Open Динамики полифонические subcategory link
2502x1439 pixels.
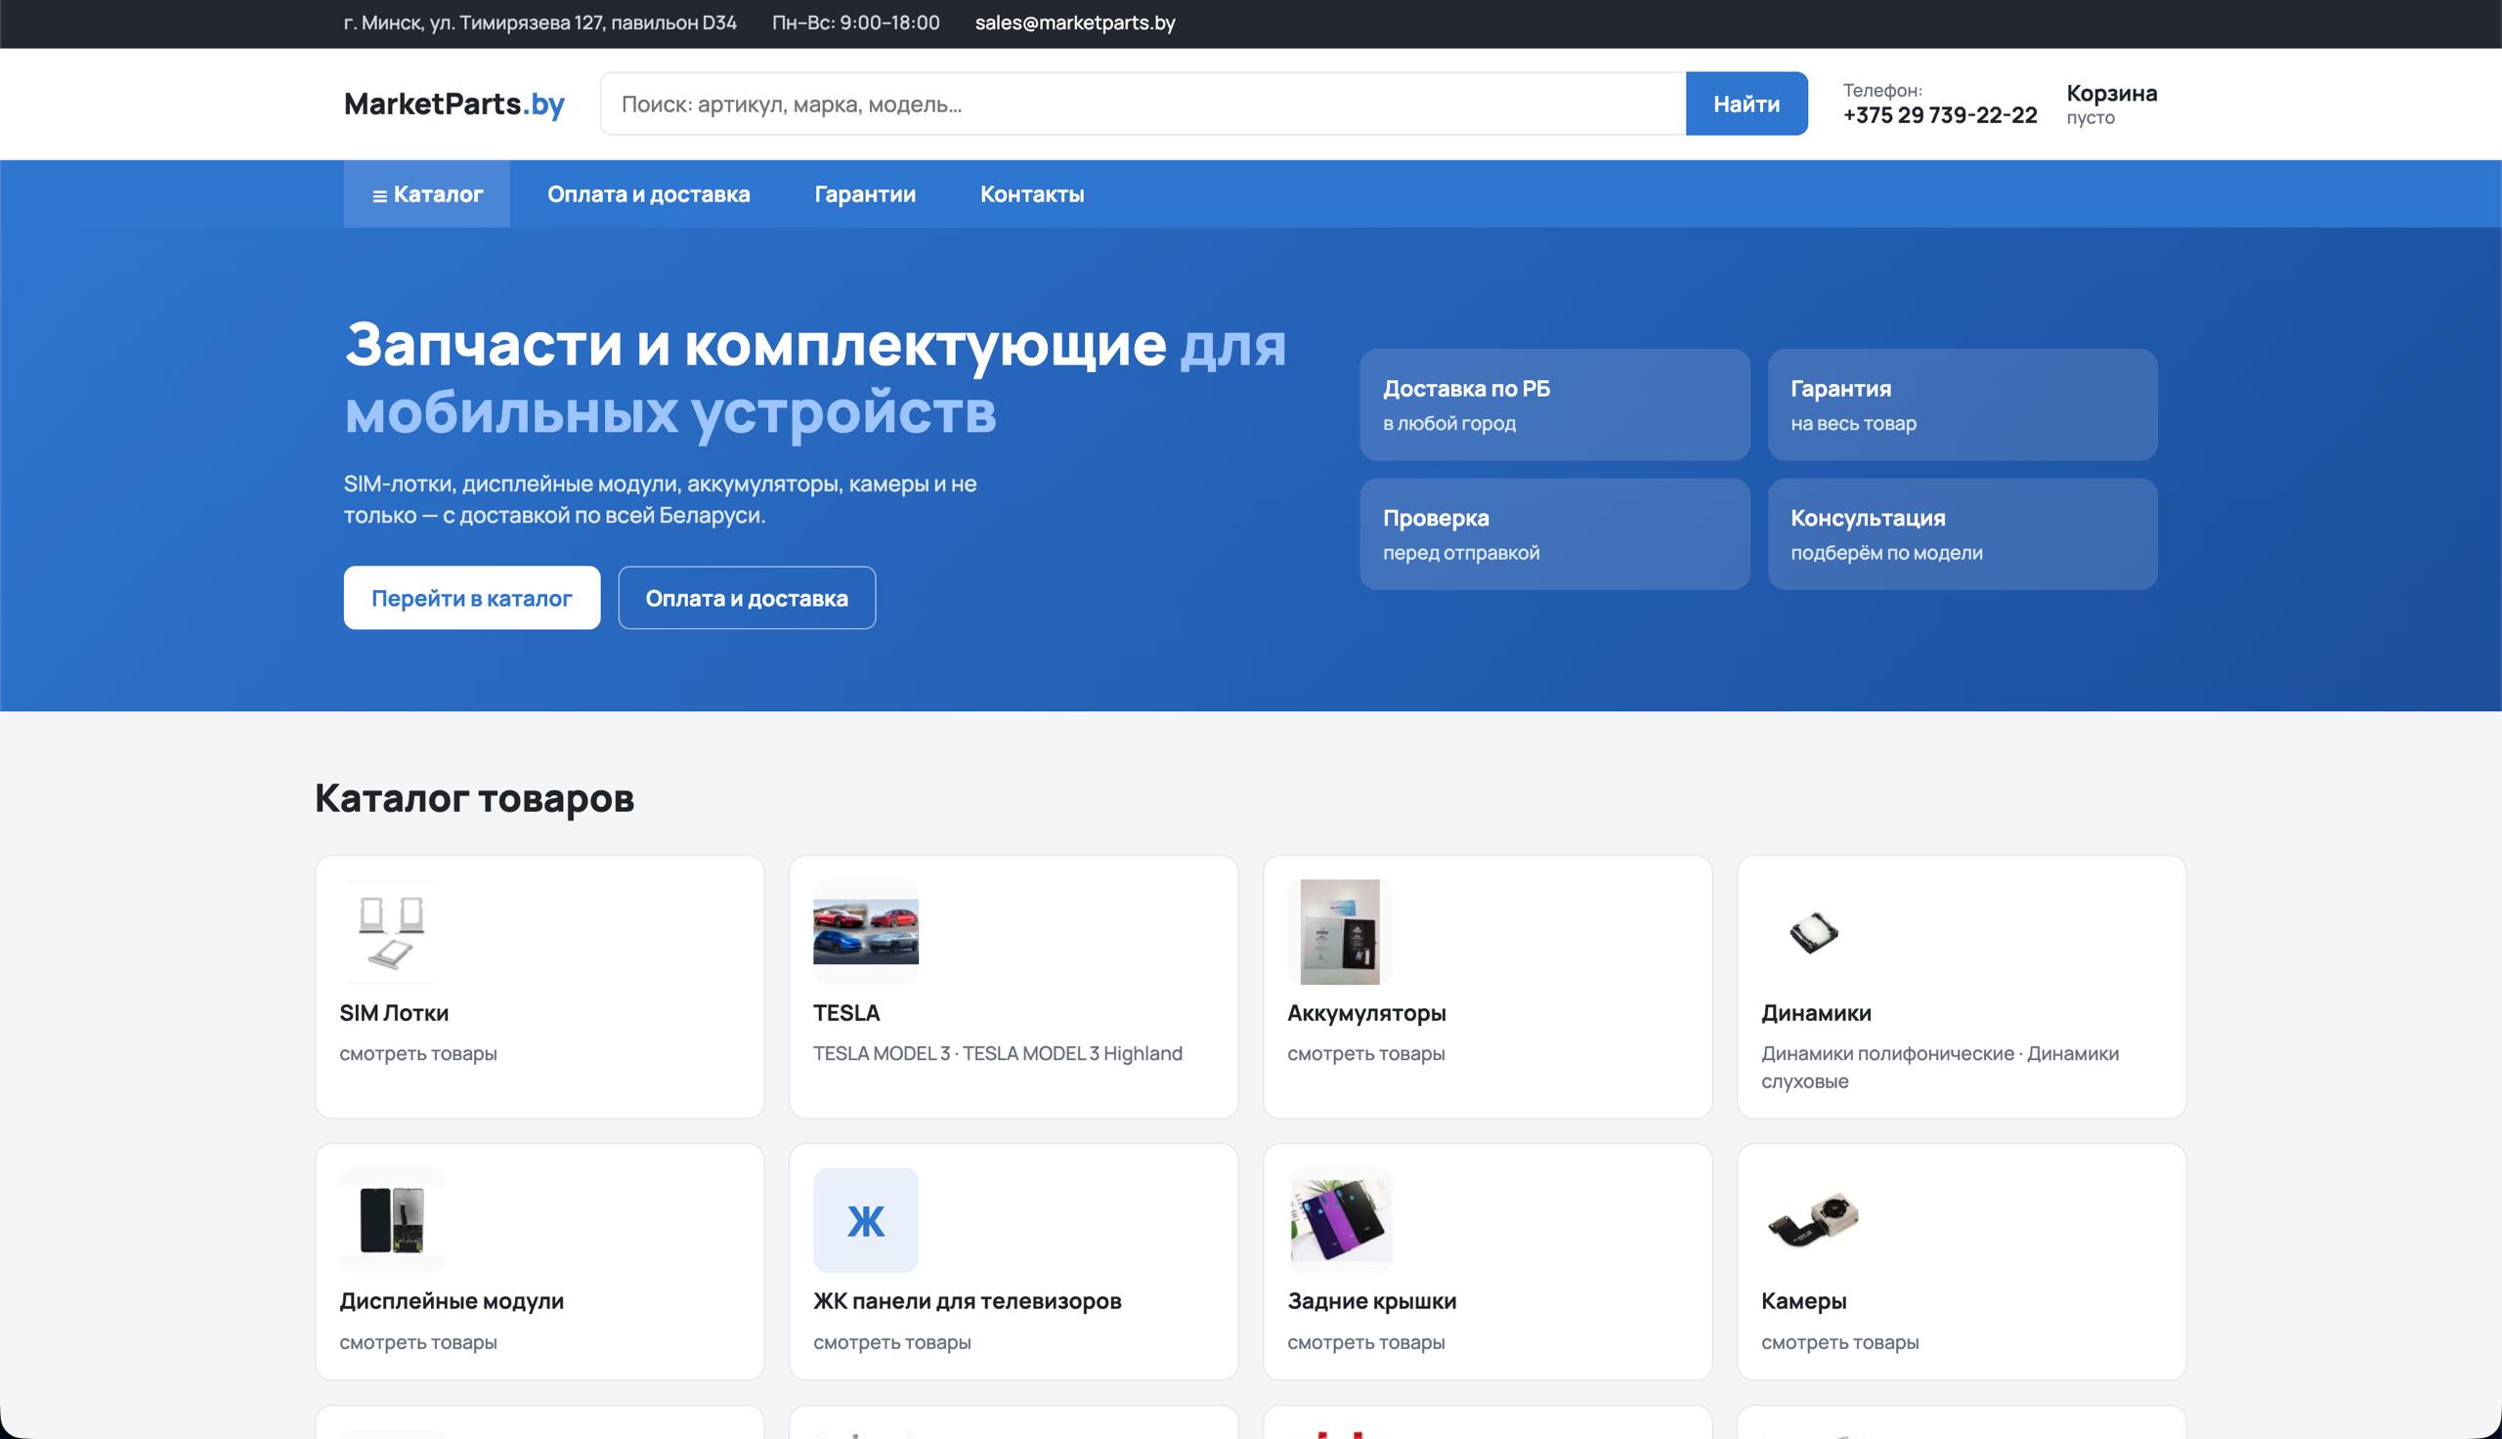pos(1887,1053)
